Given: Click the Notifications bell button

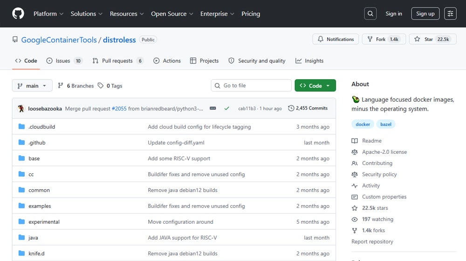Looking at the screenshot, I should pyautogui.click(x=336, y=40).
